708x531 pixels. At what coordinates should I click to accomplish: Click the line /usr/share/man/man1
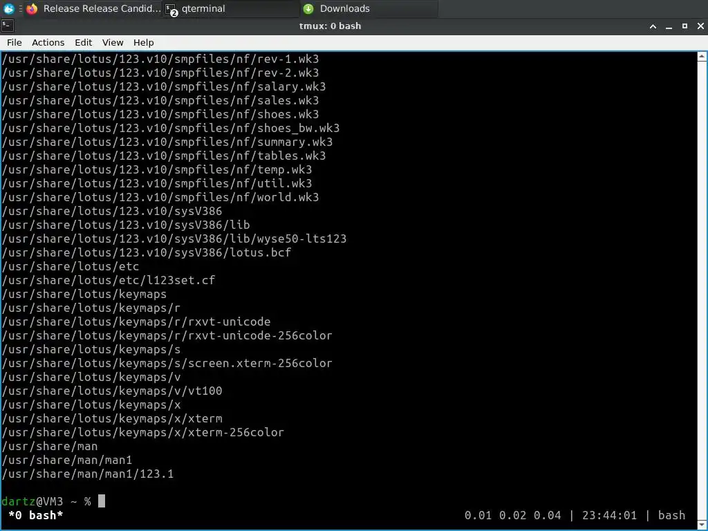point(67,460)
